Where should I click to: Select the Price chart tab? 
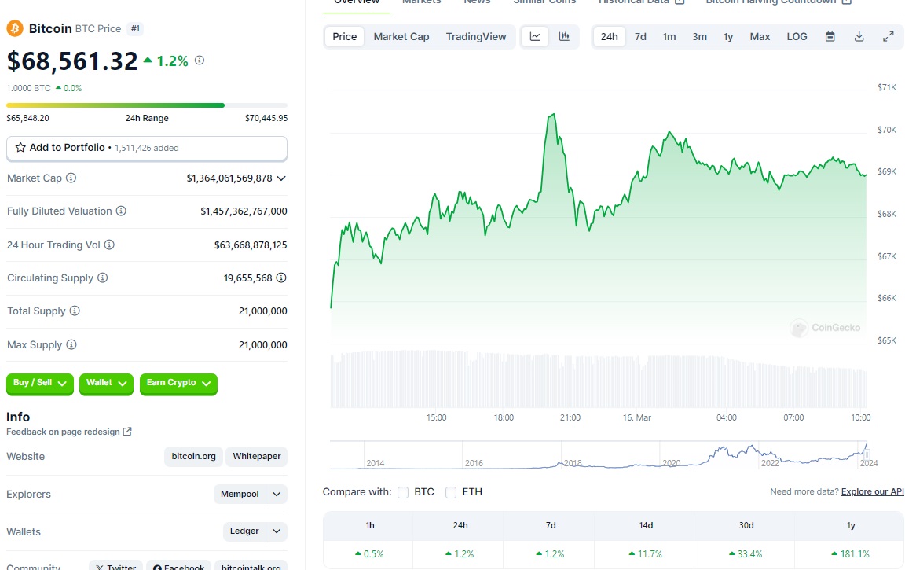[x=345, y=36]
